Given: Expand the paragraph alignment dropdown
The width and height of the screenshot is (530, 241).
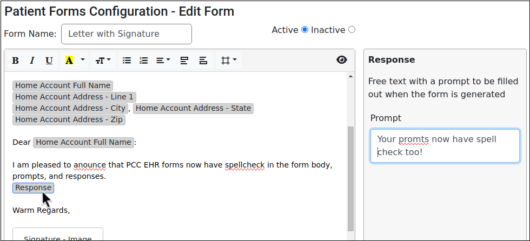Looking at the screenshot, I should click(x=163, y=61).
